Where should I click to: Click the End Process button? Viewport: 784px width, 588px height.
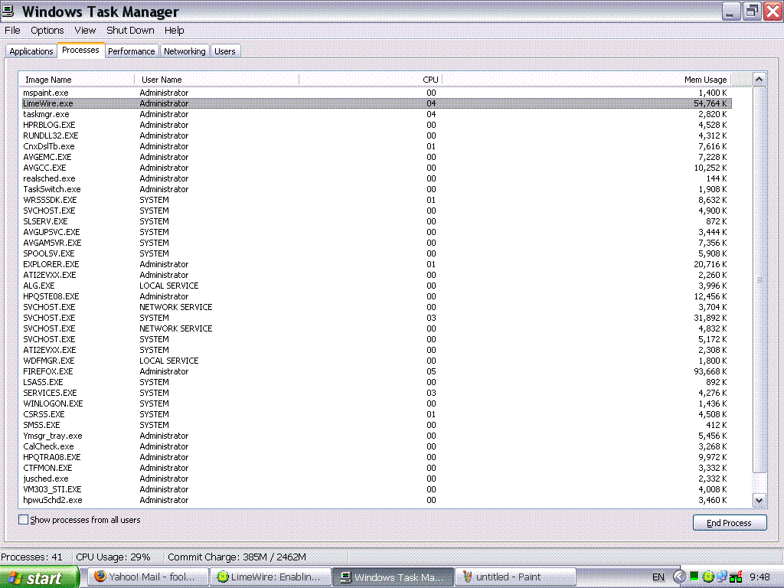click(730, 522)
